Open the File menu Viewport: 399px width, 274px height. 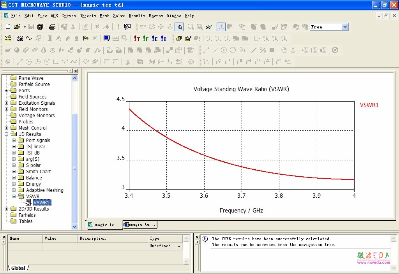(x=16, y=16)
